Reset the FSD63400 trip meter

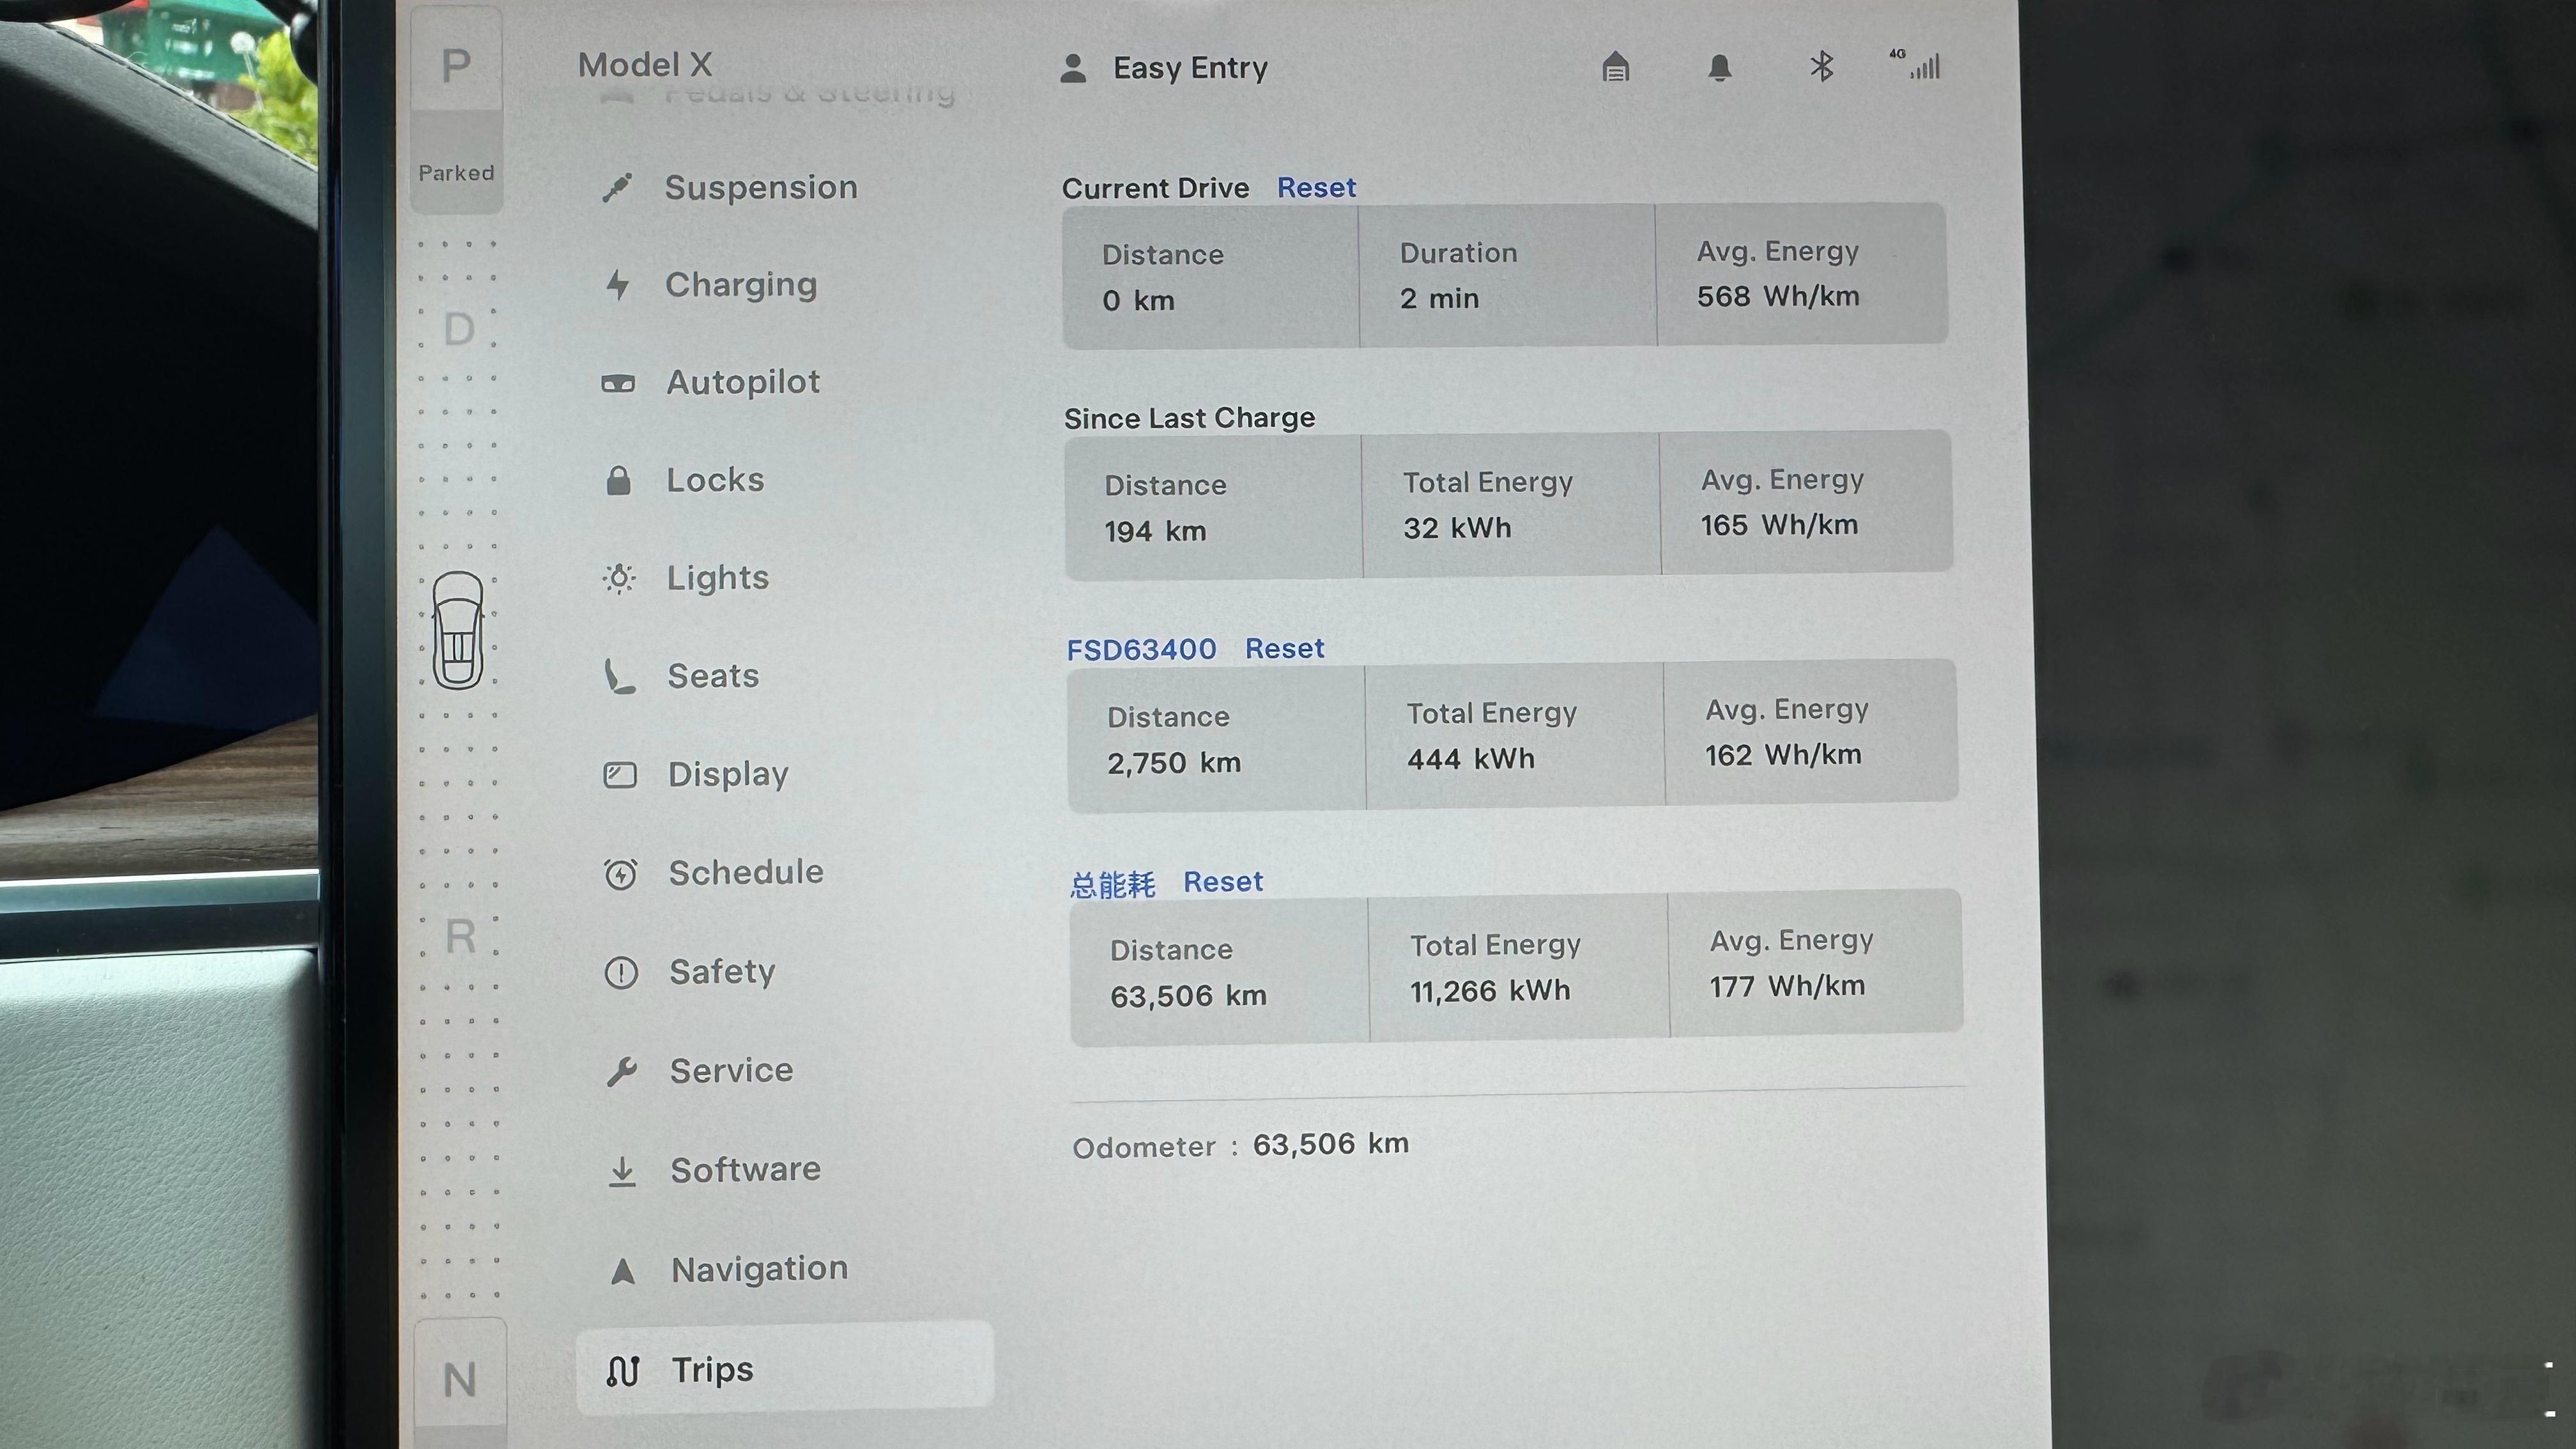point(1284,649)
